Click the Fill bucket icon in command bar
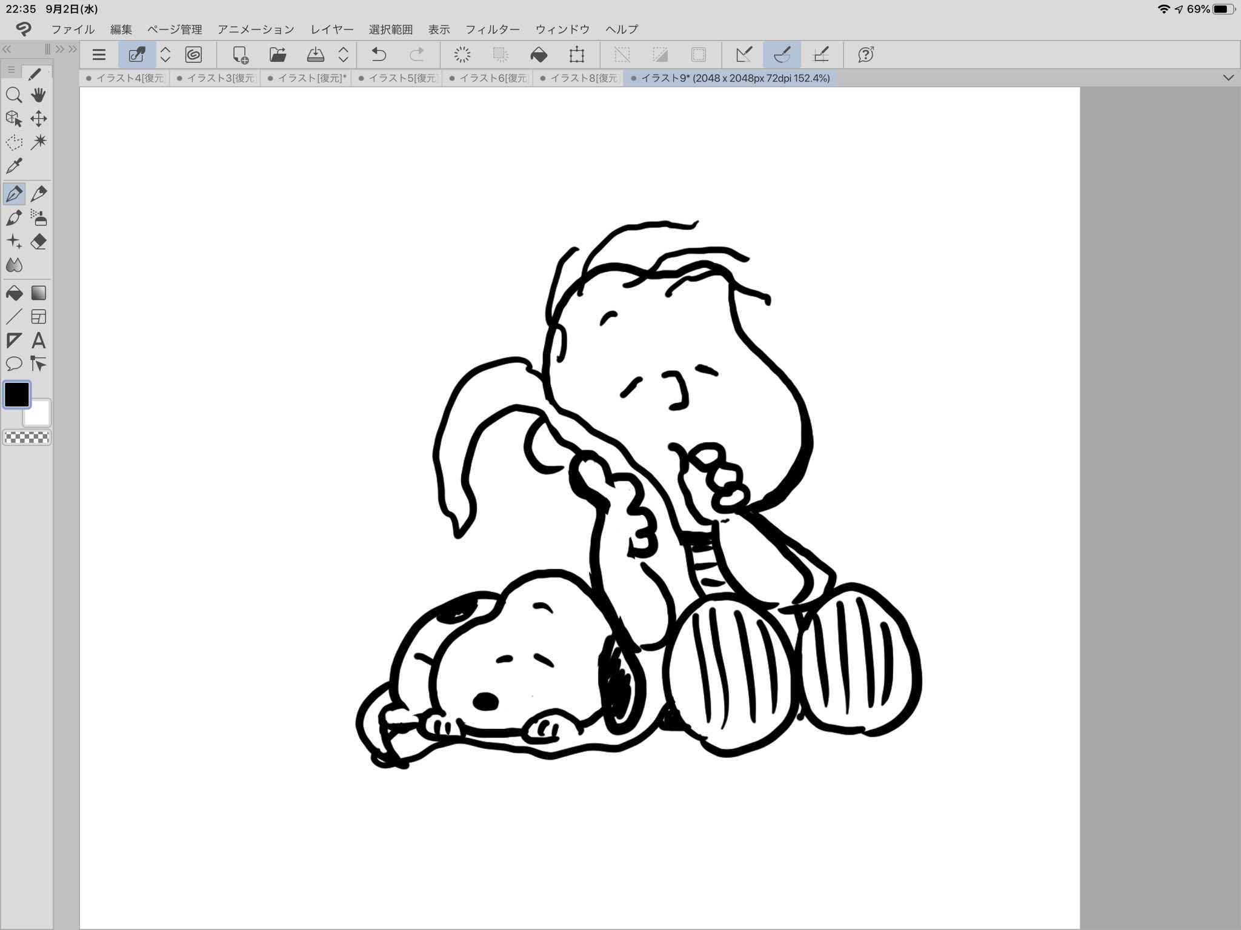1241x930 pixels. pyautogui.click(x=539, y=55)
